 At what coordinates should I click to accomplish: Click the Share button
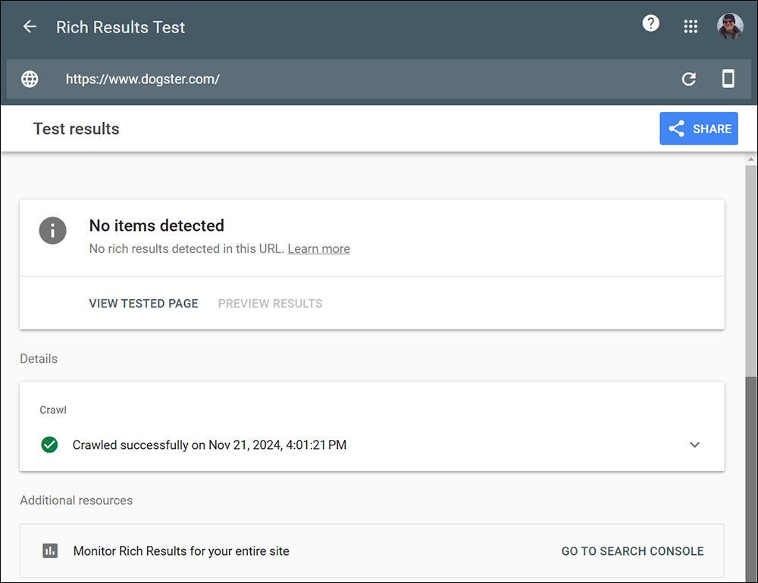pos(698,129)
